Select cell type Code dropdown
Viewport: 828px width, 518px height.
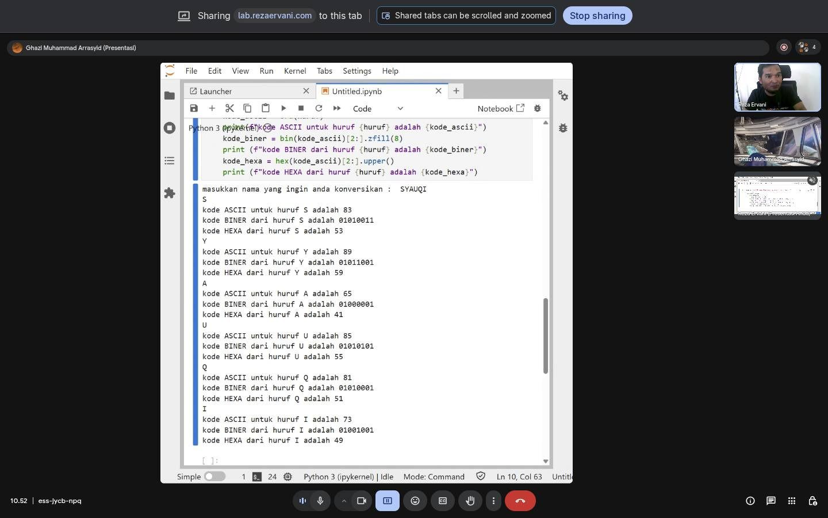coord(378,108)
